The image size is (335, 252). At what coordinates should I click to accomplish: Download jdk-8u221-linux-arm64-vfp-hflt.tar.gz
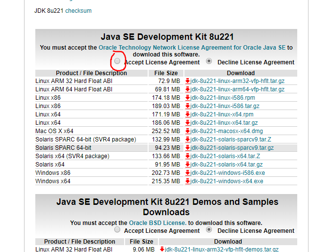click(237, 89)
